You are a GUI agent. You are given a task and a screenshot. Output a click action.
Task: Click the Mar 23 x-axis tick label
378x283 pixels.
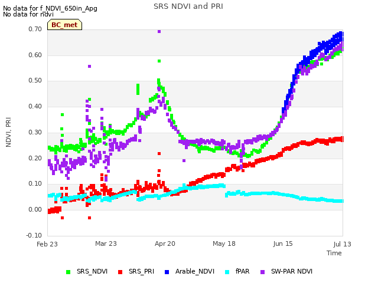tap(106, 243)
